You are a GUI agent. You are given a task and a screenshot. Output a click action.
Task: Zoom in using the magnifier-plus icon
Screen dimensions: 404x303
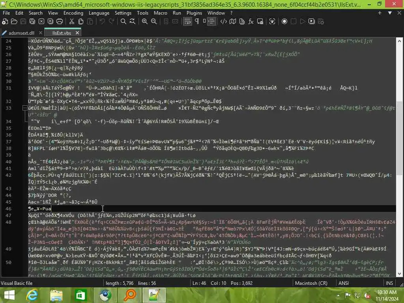145,22
